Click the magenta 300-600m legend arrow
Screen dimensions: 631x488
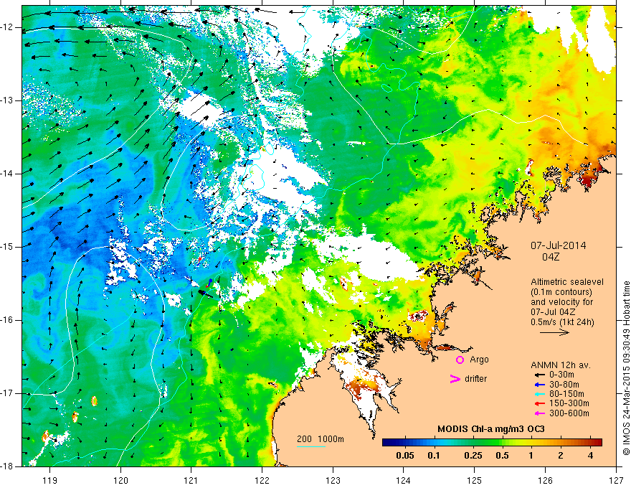tap(539, 413)
